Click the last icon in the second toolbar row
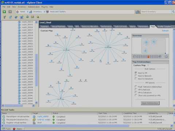Image resolution: width=175 pixels, height=131 pixels. pyautogui.click(x=38, y=17)
